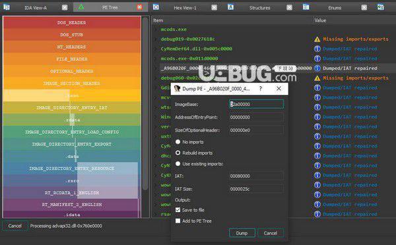Expand the CyMemDef64.dll-0x005c0000 tree row

pyautogui.click(x=156, y=49)
